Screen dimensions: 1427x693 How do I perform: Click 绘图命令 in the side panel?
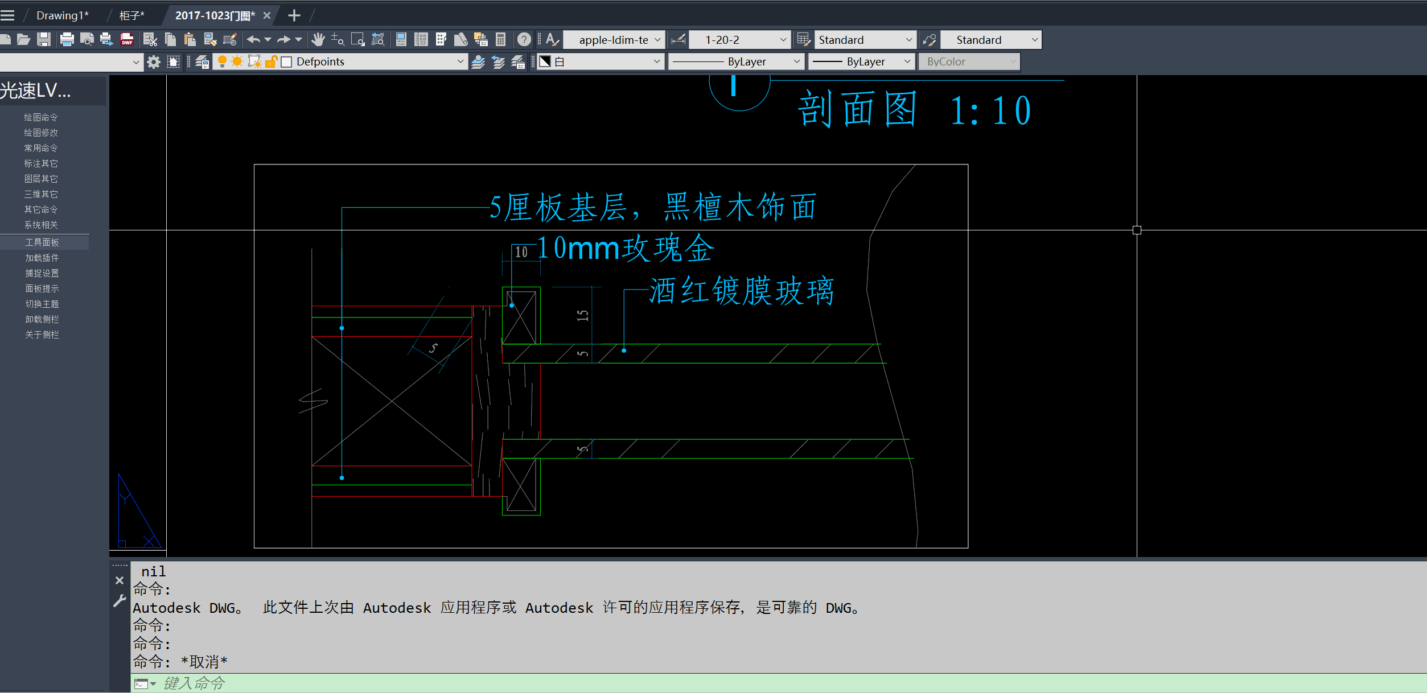coord(41,117)
